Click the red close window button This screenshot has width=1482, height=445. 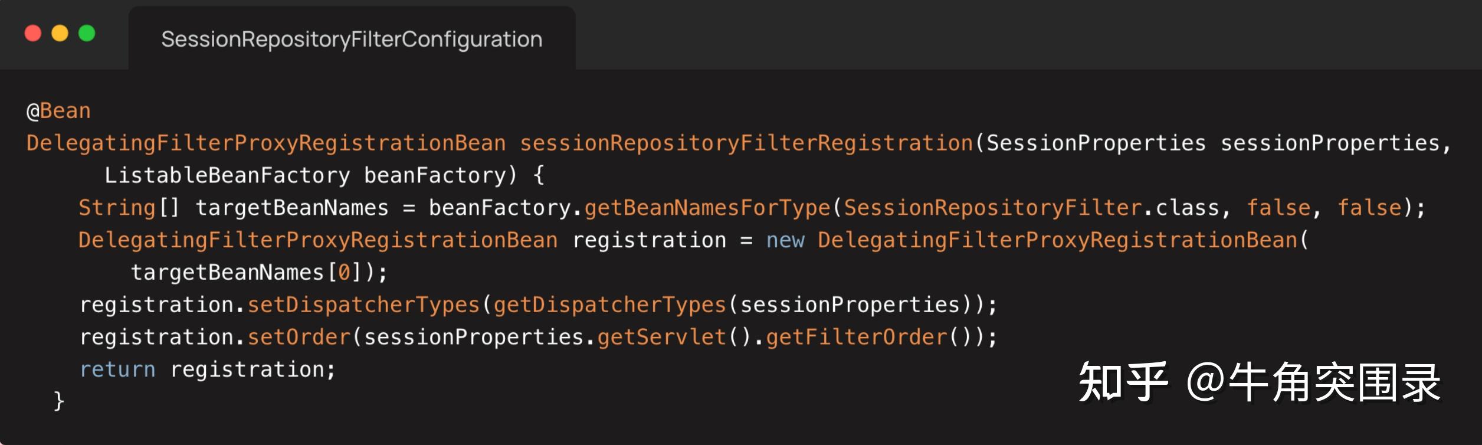[x=33, y=34]
